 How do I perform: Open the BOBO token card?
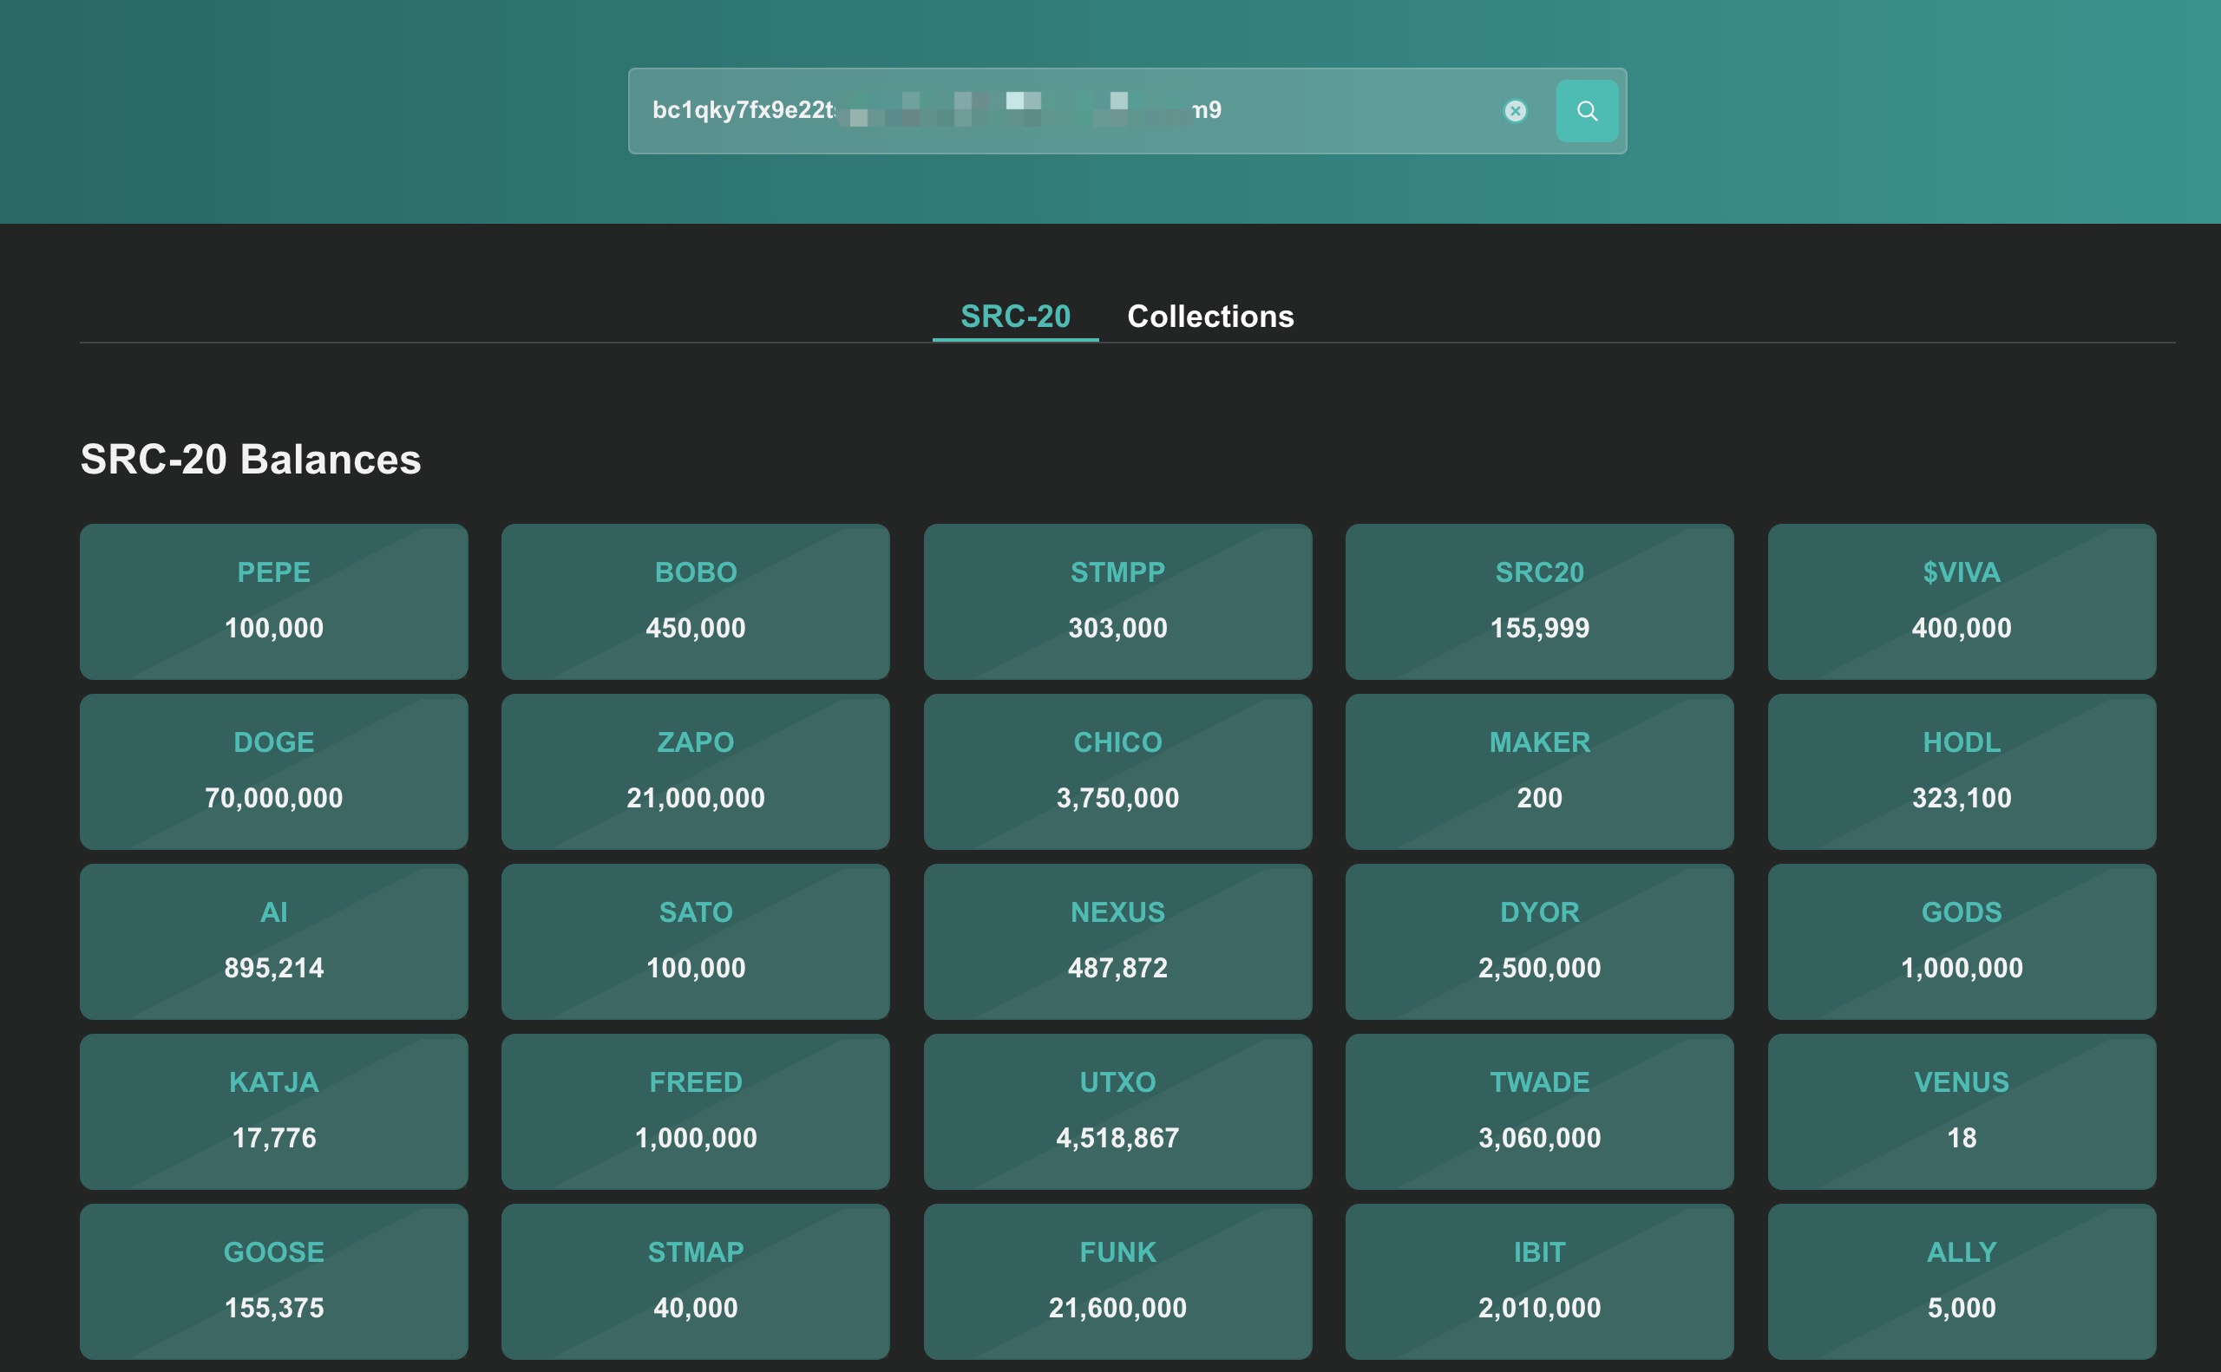coord(695,601)
